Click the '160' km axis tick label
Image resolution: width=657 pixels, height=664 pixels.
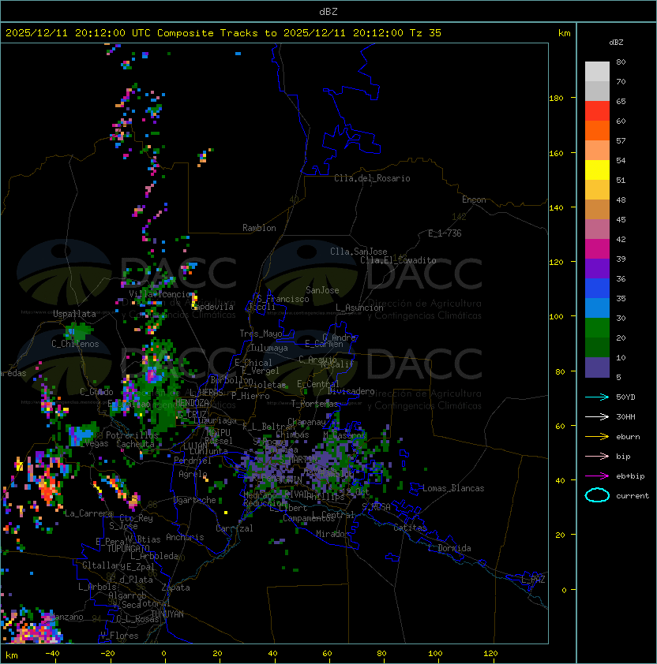[556, 153]
